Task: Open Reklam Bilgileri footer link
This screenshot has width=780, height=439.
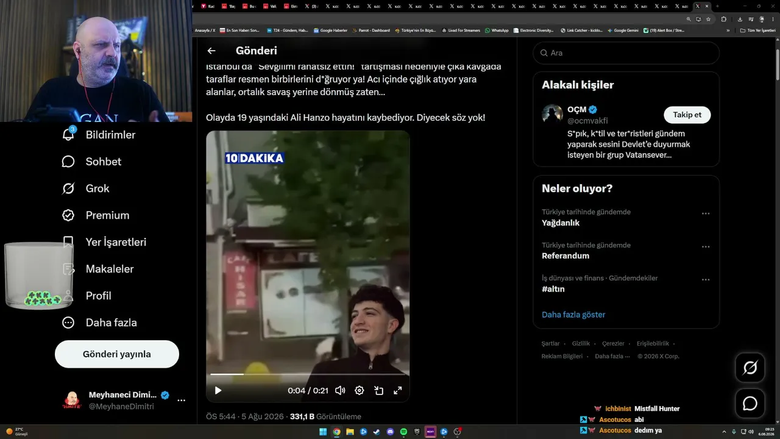Action: tap(562, 356)
